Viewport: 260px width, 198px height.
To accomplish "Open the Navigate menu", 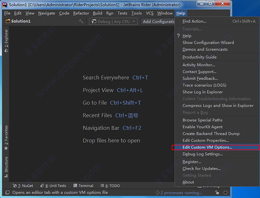I will [47, 13].
